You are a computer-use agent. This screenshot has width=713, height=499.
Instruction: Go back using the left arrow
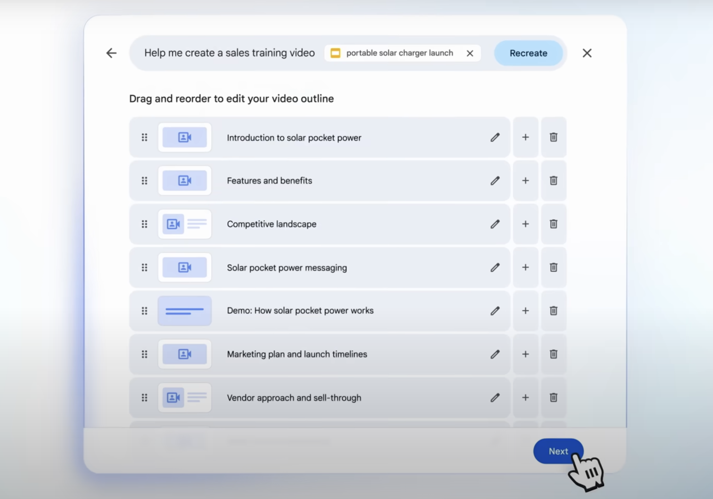(111, 53)
